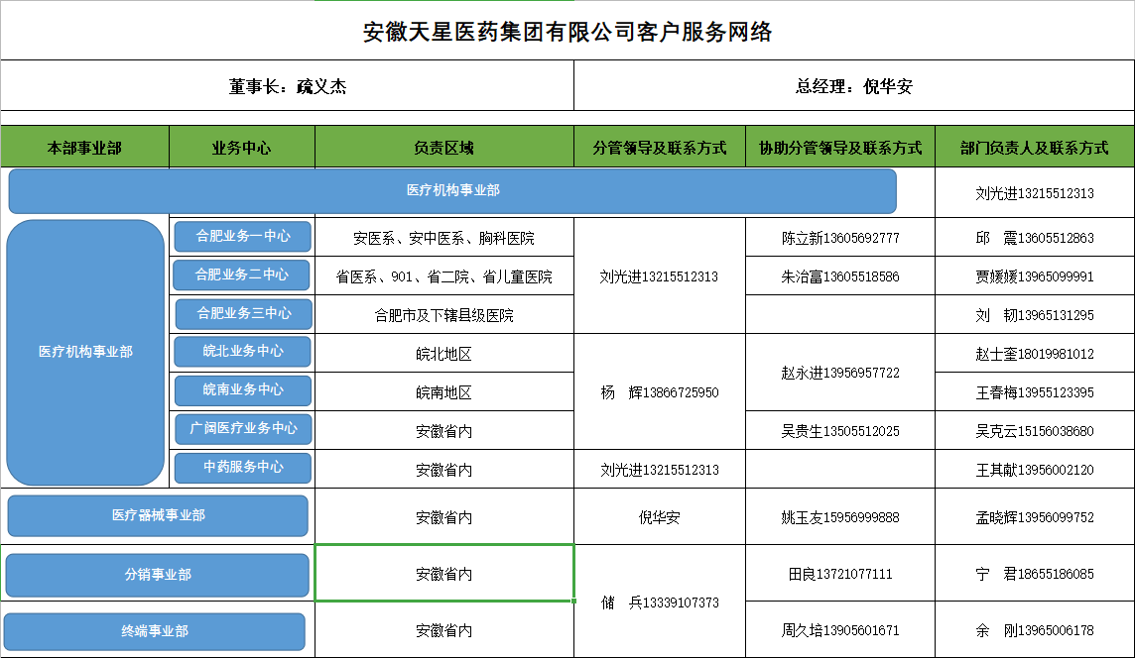Select the 医疗器械事业部 shape

coord(158,515)
